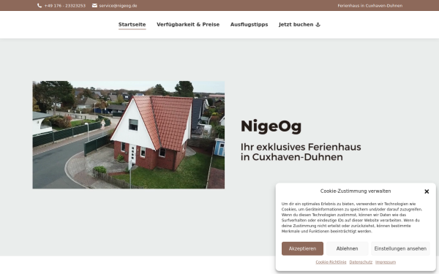This screenshot has height=274, width=439.
Task: Open the Impressum link
Action: tap(386, 262)
